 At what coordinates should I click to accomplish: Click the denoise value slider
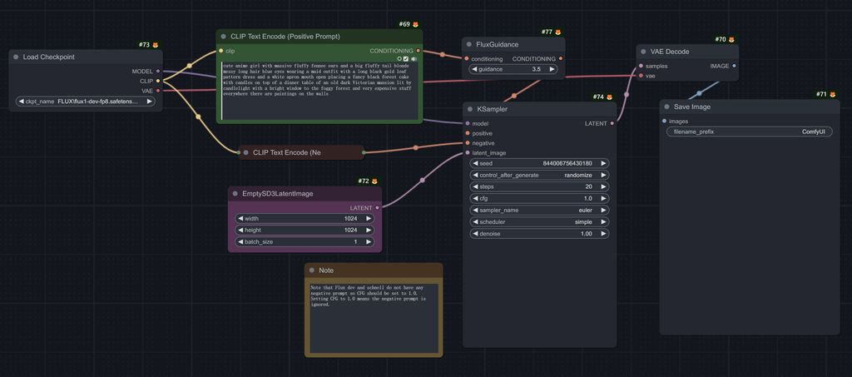(x=539, y=234)
